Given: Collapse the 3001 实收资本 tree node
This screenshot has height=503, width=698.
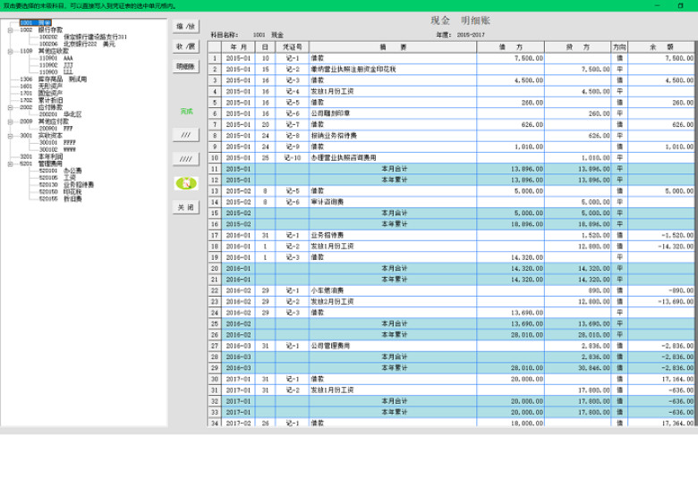Looking at the screenshot, I should (10, 136).
